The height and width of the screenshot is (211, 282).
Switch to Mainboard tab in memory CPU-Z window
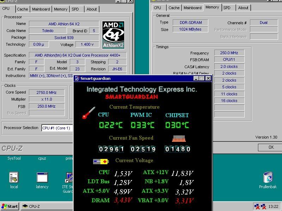click(192, 8)
